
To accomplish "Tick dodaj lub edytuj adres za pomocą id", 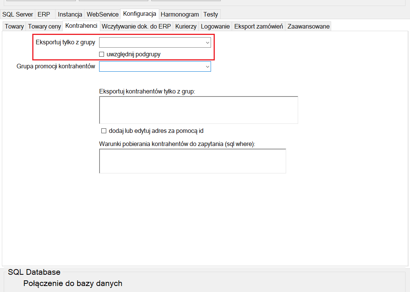I will coord(104,131).
